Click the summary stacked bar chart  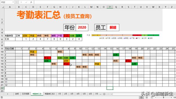(x=123, y=37)
